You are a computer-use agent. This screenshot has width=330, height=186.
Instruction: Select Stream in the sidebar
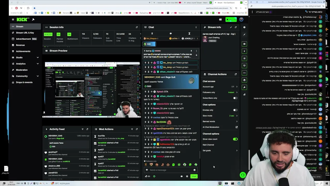pyautogui.click(x=26, y=26)
